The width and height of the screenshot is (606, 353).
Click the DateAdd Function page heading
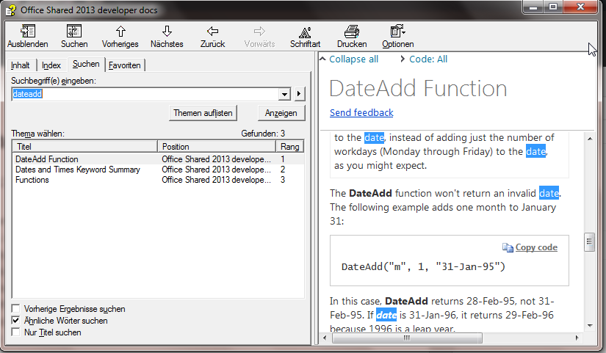418,89
